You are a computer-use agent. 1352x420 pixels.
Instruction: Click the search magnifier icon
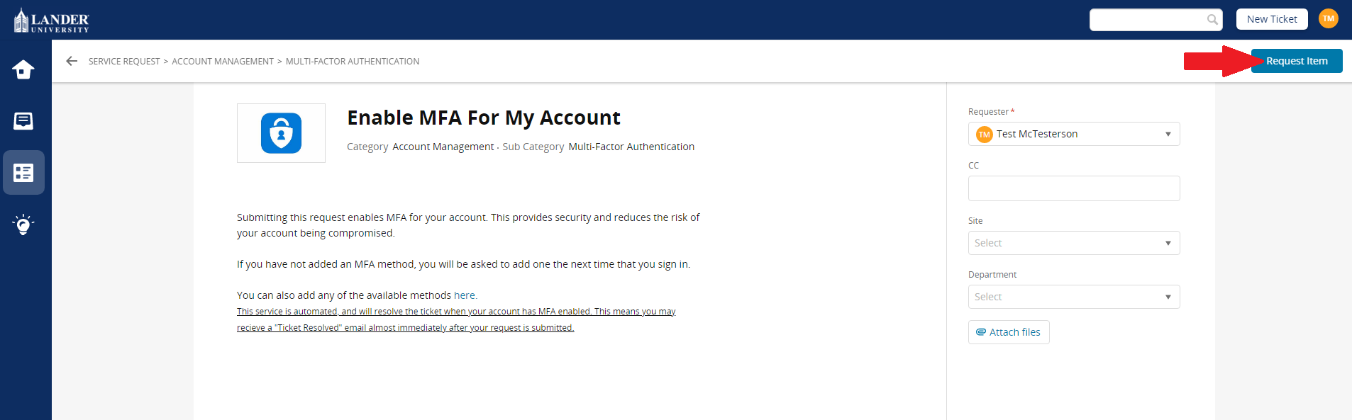click(x=1212, y=20)
